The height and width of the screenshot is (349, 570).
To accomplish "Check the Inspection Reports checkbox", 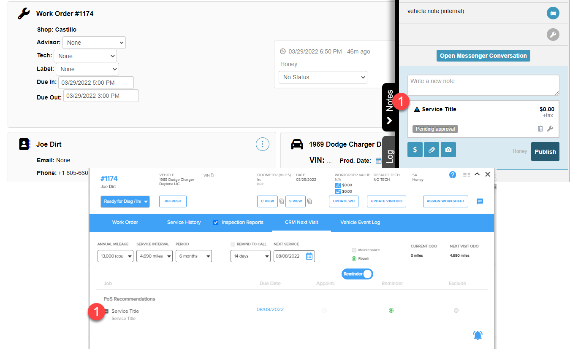I will 216,222.
